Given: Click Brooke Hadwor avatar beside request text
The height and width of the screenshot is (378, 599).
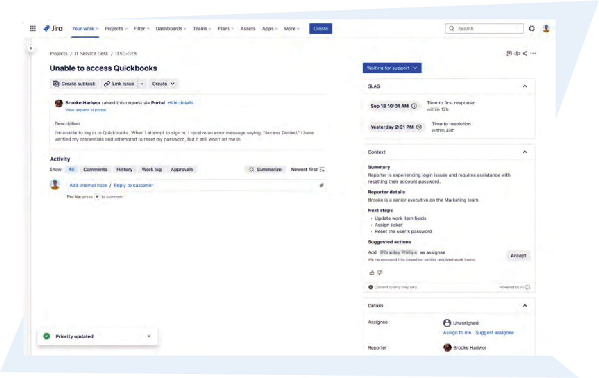Looking at the screenshot, I should tap(59, 103).
